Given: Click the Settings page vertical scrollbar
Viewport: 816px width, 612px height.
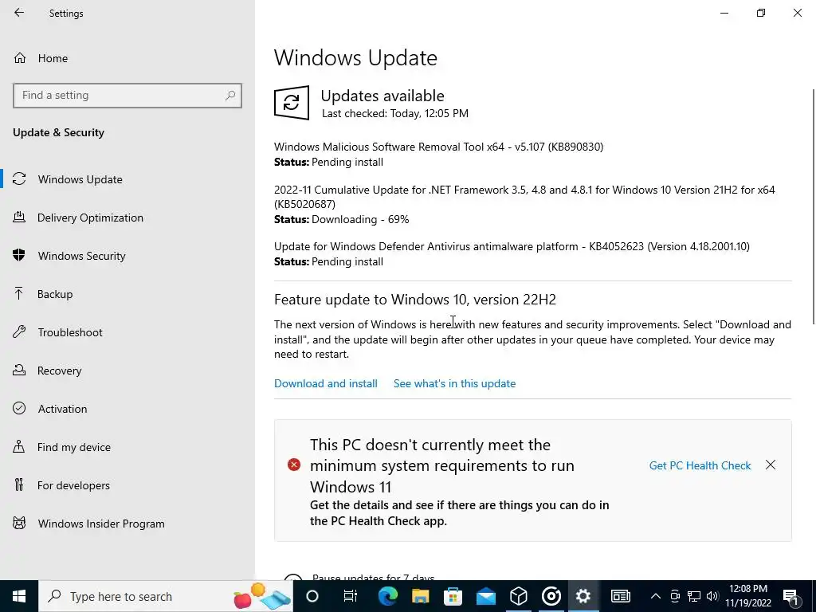Looking at the screenshot, I should [813, 206].
